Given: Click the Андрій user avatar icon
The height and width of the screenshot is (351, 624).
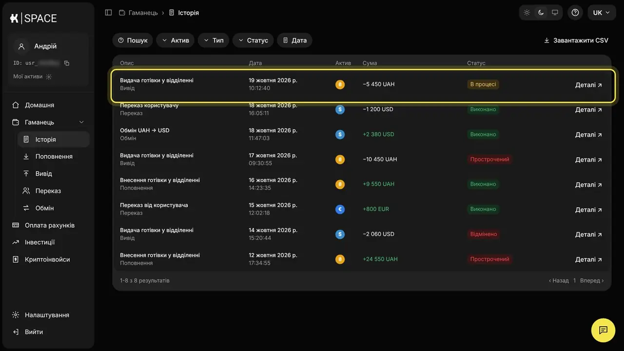Looking at the screenshot, I should pyautogui.click(x=21, y=46).
